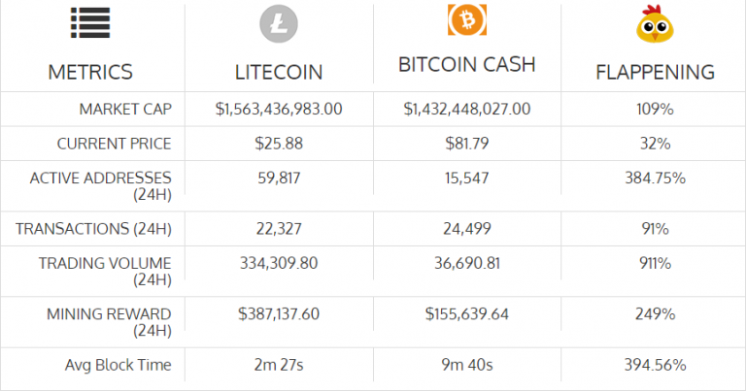Click Litecoin market cap value $1,563,436,983.00
This screenshot has width=746, height=391.
click(x=279, y=110)
